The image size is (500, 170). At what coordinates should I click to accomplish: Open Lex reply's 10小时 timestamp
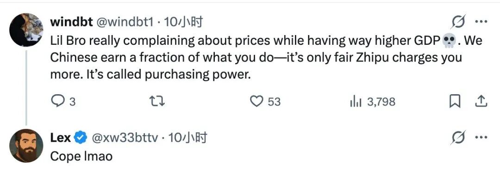click(x=188, y=138)
